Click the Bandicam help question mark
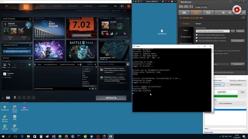Viewport: 248px width, 139px height. coord(230,2)
